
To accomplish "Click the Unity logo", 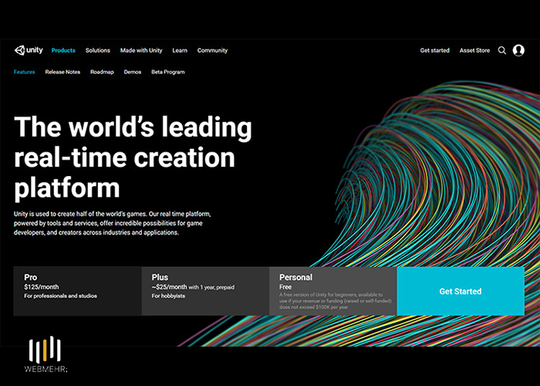I will (29, 50).
